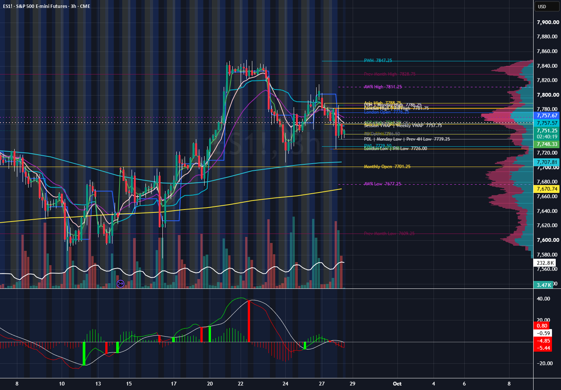561x390 pixels.
Task: Select the AWR Low 7677.25 label
Action: pos(382,184)
